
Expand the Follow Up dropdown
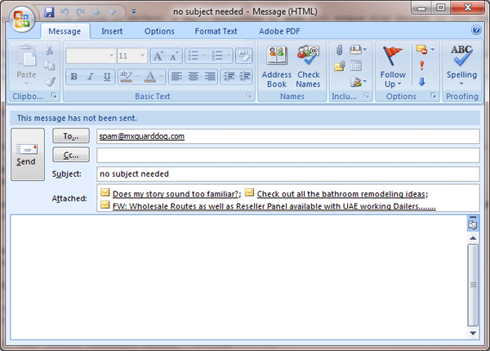(393, 84)
